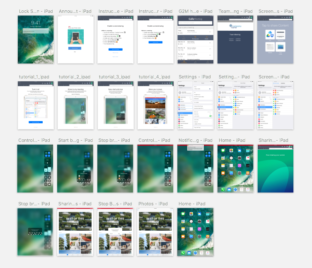Click the blue button in the Instruc...r artboard
This screenshot has height=268, width=312.
click(155, 42)
